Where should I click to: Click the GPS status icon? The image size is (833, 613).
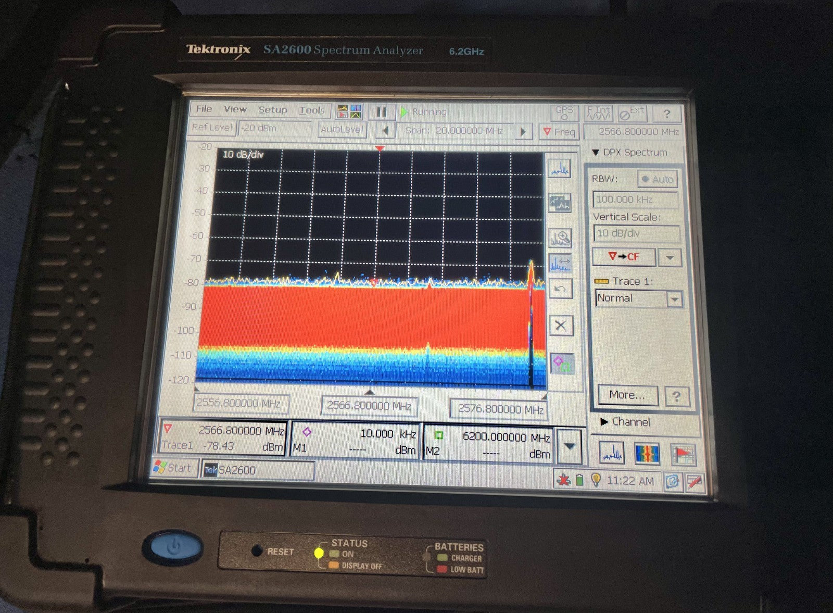click(564, 113)
